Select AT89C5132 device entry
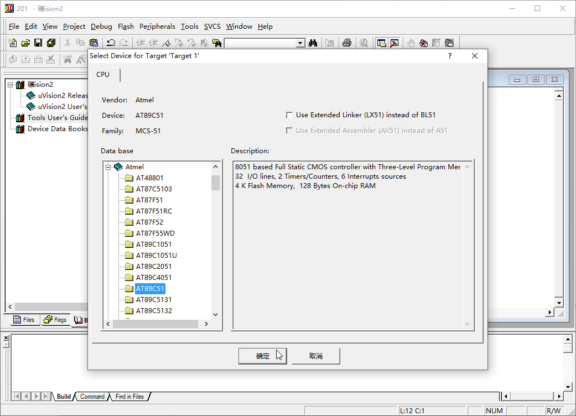The height and width of the screenshot is (416, 576). (154, 311)
